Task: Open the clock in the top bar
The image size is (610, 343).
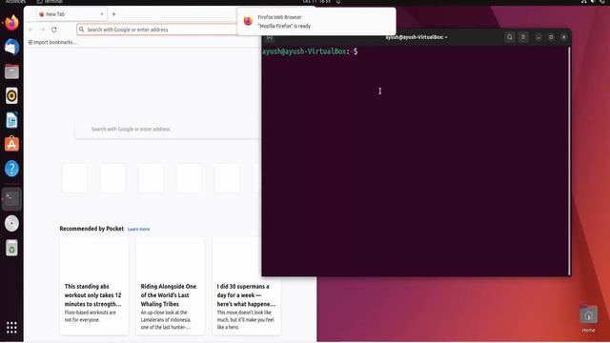Action: click(316, 2)
